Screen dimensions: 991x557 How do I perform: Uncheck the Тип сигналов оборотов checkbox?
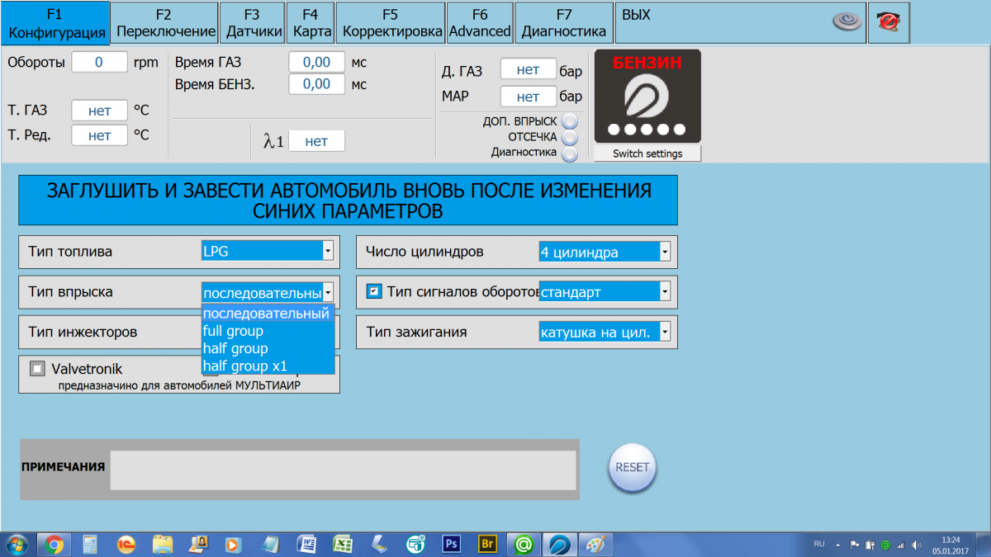374,291
